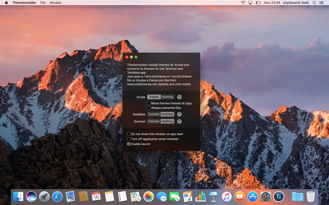Open Keynote podium icon
Screen dimensions: 329x205
(213, 197)
